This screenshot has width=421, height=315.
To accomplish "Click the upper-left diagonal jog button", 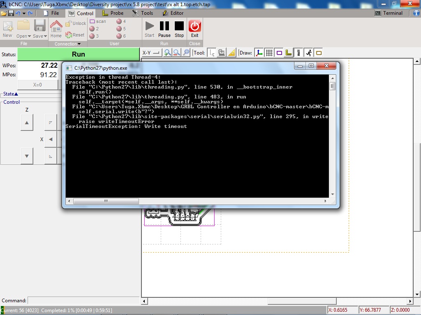I will tap(51, 123).
